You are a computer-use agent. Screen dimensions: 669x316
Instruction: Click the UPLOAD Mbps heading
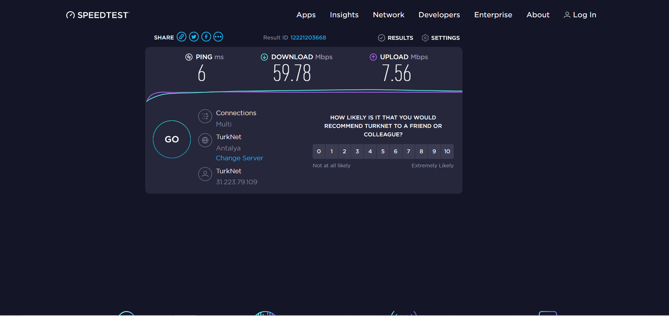[404, 57]
